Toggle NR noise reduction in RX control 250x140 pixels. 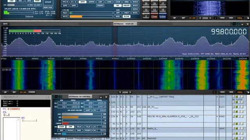tap(118, 5)
